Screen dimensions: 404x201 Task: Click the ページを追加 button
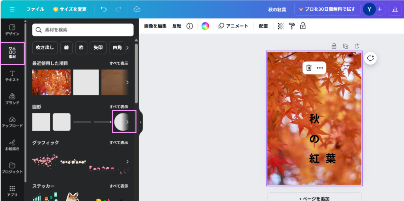point(314,198)
